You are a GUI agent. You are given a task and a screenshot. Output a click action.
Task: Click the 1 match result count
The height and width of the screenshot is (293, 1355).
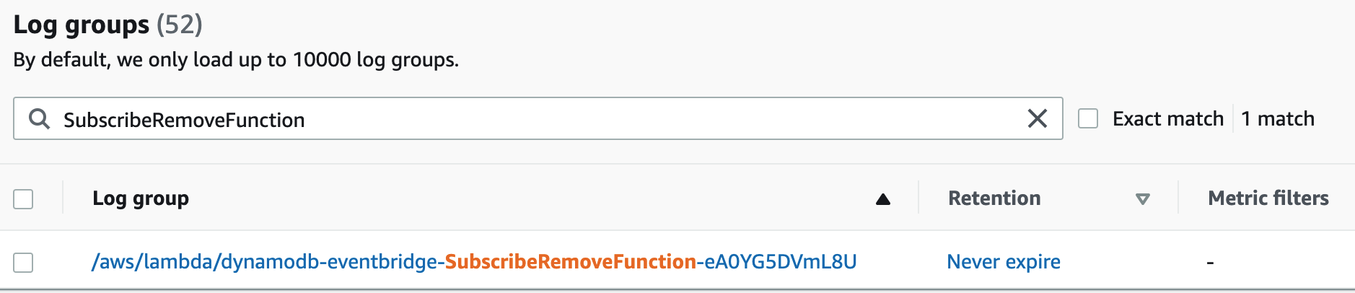pos(1278,118)
